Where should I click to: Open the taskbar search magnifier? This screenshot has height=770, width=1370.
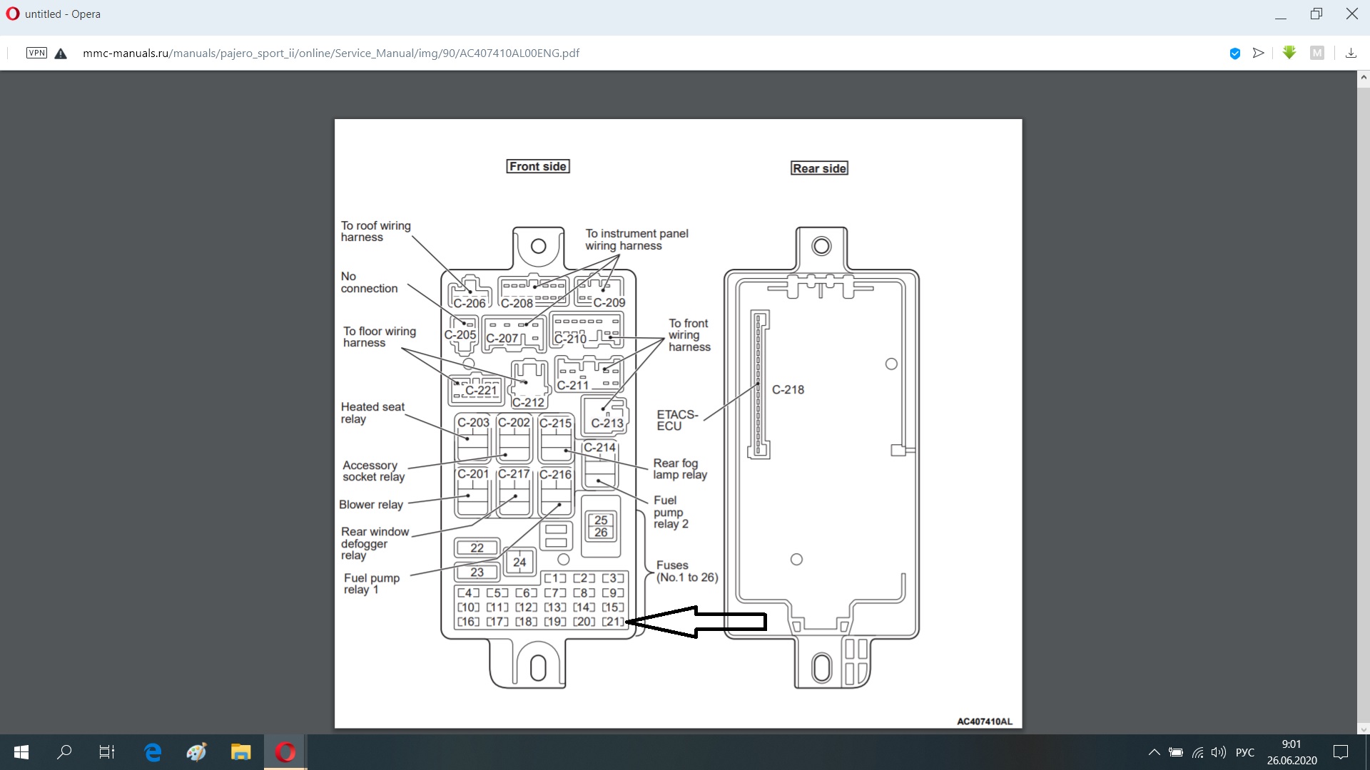[x=64, y=752]
